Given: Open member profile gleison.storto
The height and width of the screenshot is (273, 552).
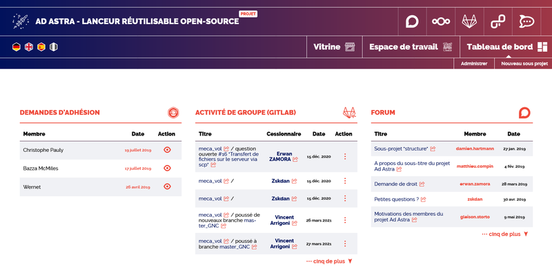Looking at the screenshot, I should click(475, 217).
